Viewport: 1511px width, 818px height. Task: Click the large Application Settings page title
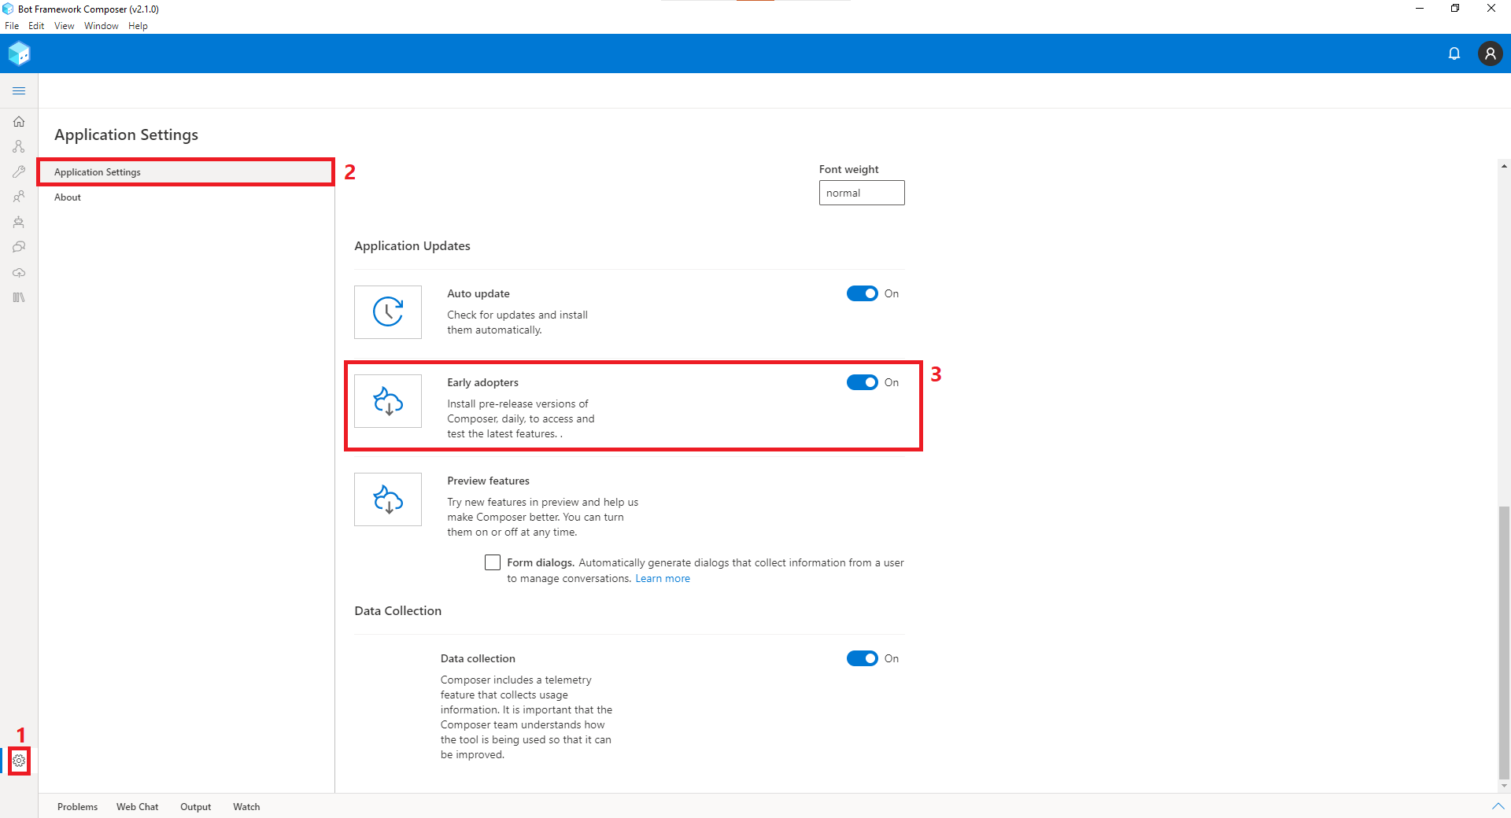pyautogui.click(x=127, y=135)
